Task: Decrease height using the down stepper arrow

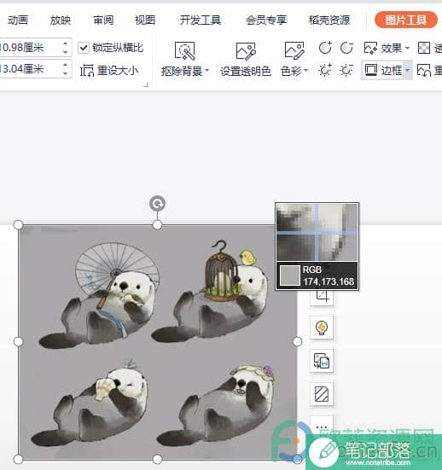Action: point(65,51)
